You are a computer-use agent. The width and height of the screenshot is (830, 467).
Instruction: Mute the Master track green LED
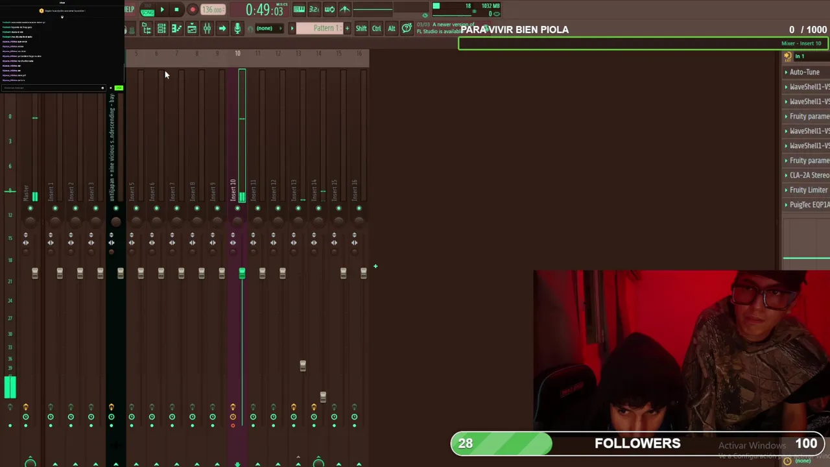click(x=30, y=208)
